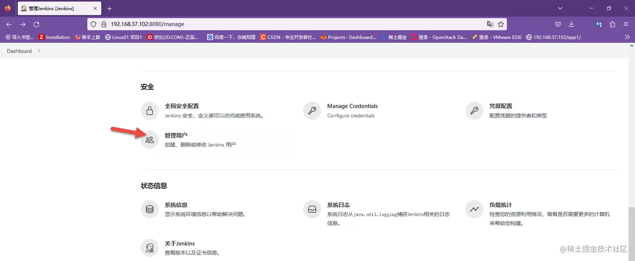Image resolution: width=635 pixels, height=261 pixels.
Task: Show more bookmarks with the double chevron
Action: click(x=627, y=37)
